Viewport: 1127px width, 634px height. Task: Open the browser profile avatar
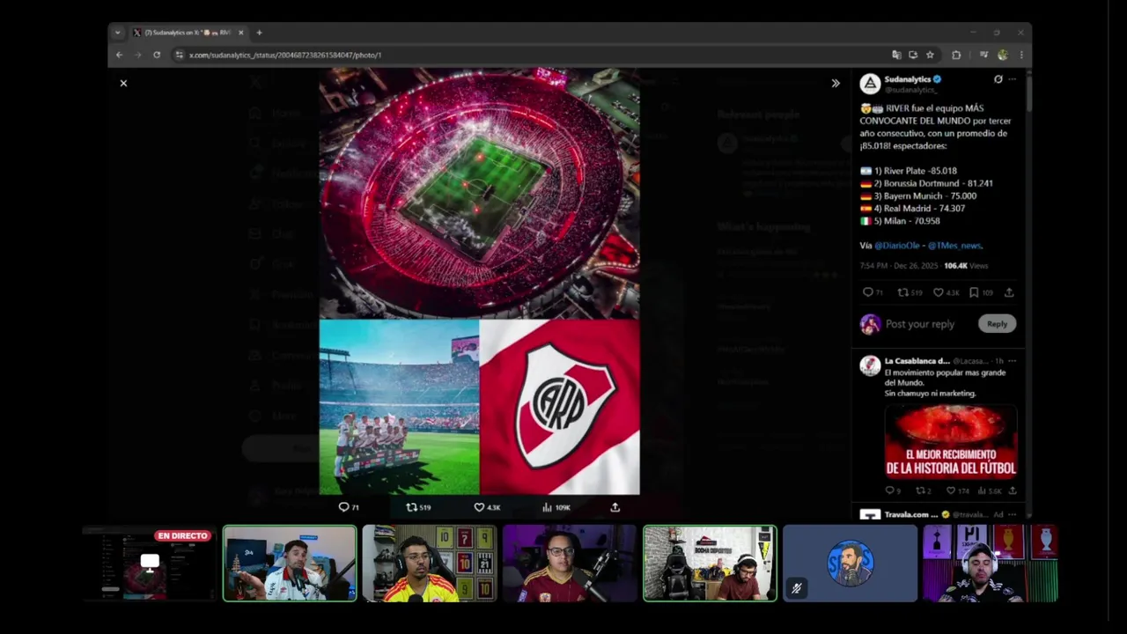(x=1003, y=55)
